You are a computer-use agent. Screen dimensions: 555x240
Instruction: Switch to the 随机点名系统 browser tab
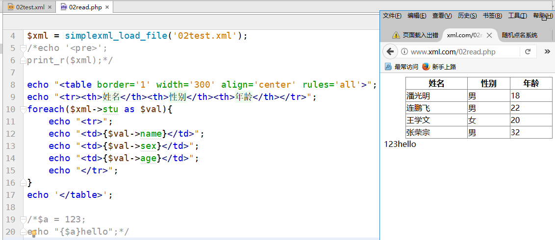tap(520, 35)
